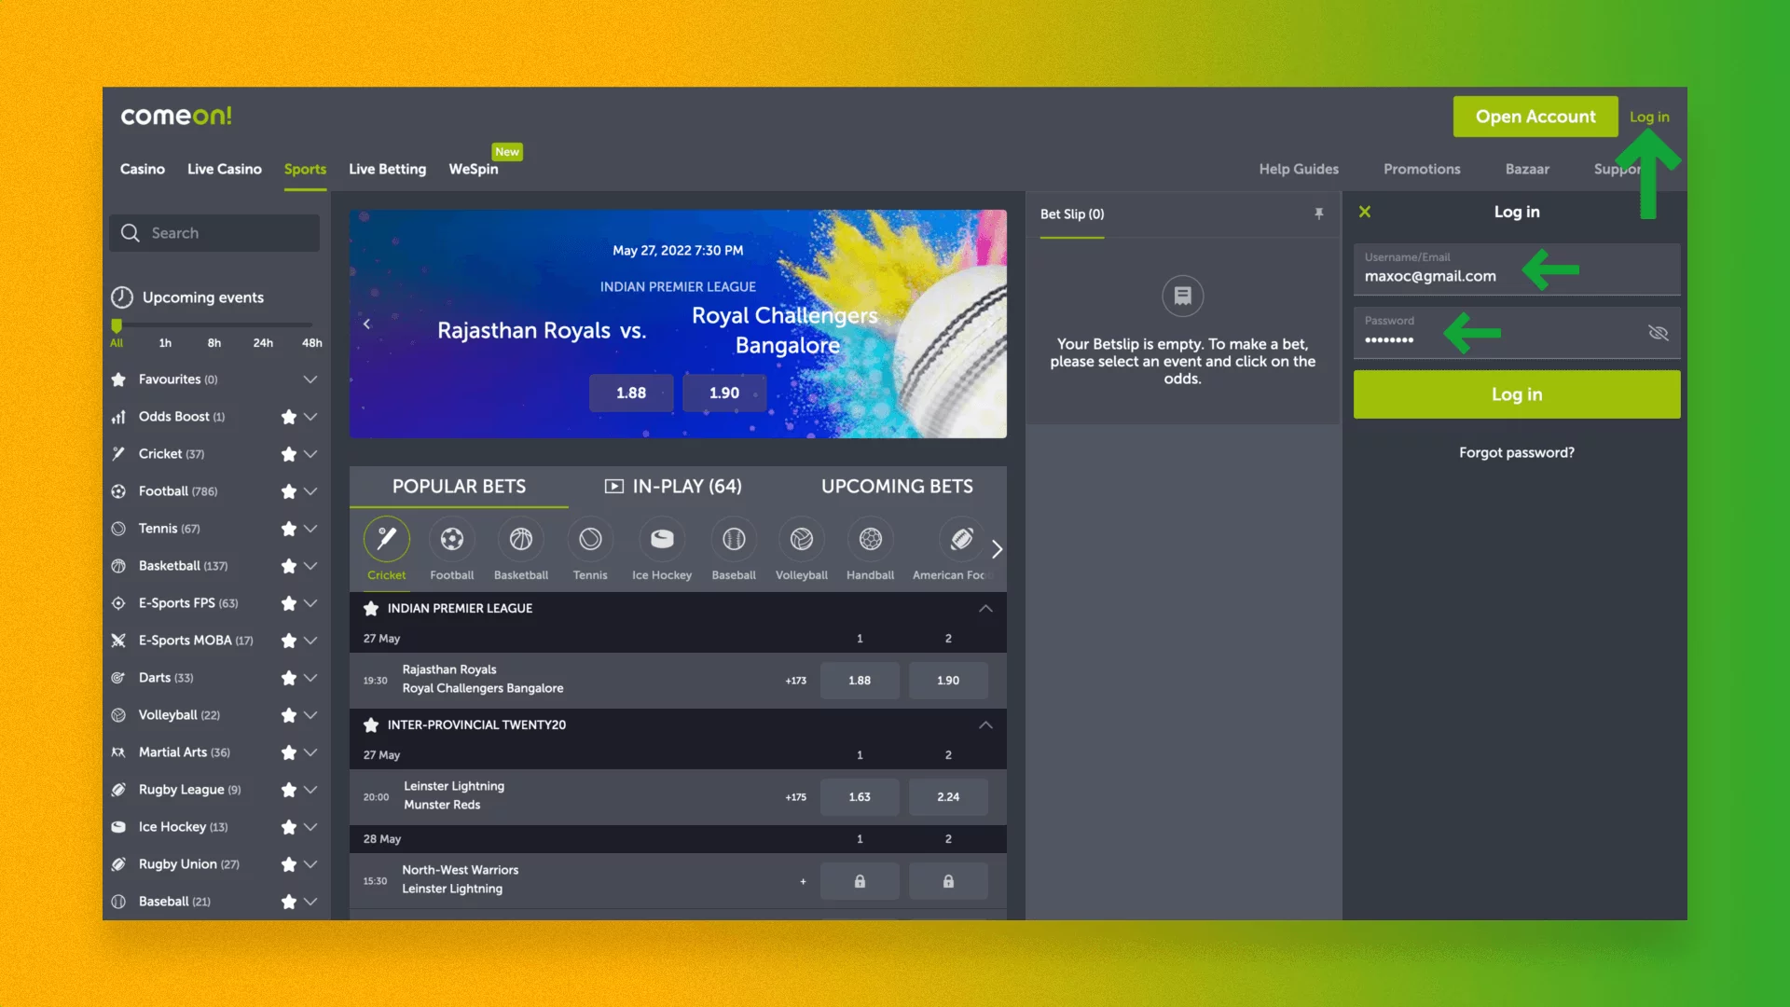Expand the Darts category chevron
Viewport: 1790px width, 1007px height.
pyautogui.click(x=310, y=678)
